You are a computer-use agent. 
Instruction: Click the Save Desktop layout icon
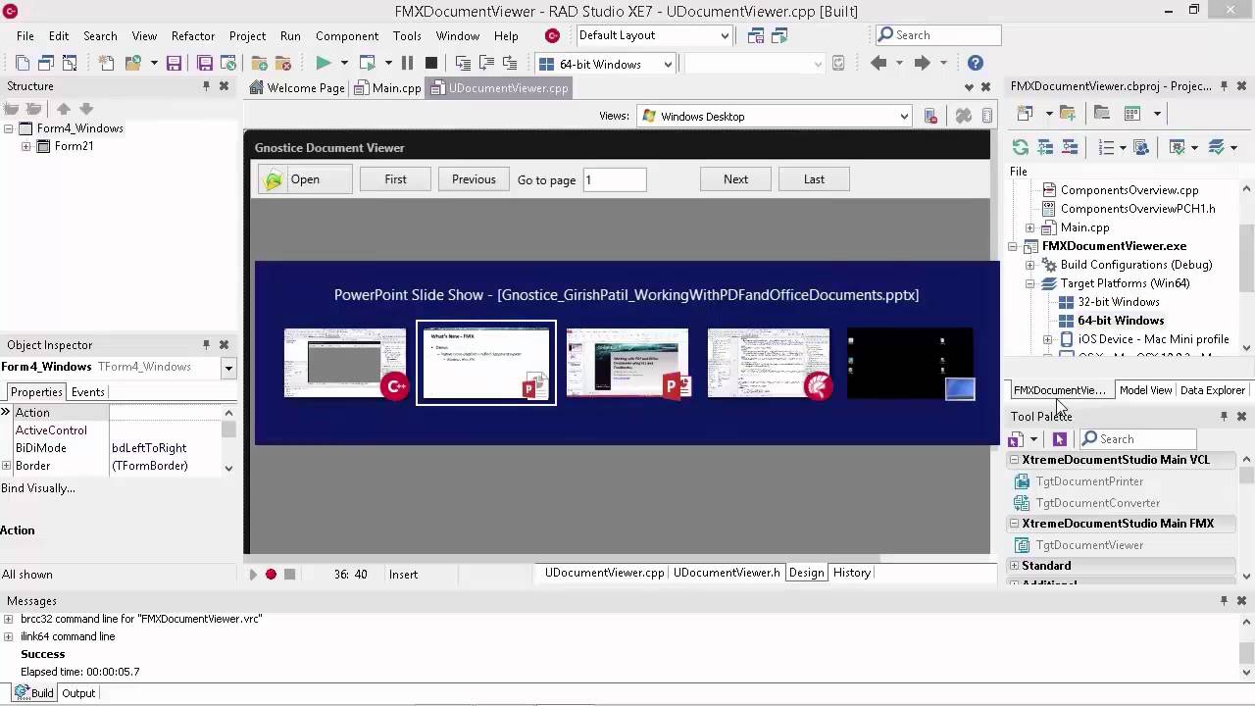pos(756,35)
